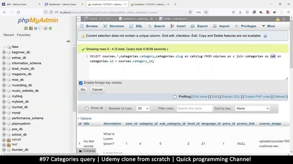The width and height of the screenshot is (293, 164).
Task: Click the lock icon in phpMyAdmin header
Action: [278, 19]
